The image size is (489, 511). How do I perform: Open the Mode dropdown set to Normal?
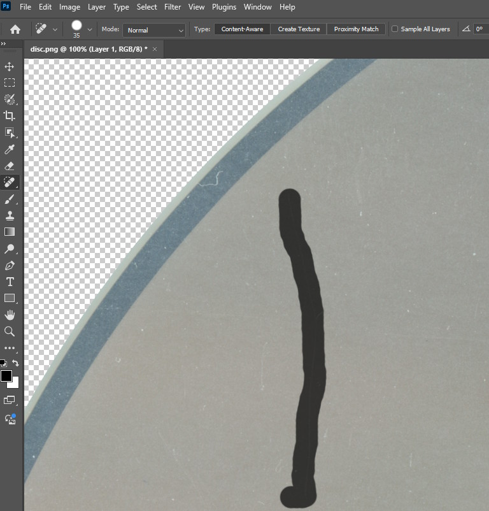click(154, 30)
